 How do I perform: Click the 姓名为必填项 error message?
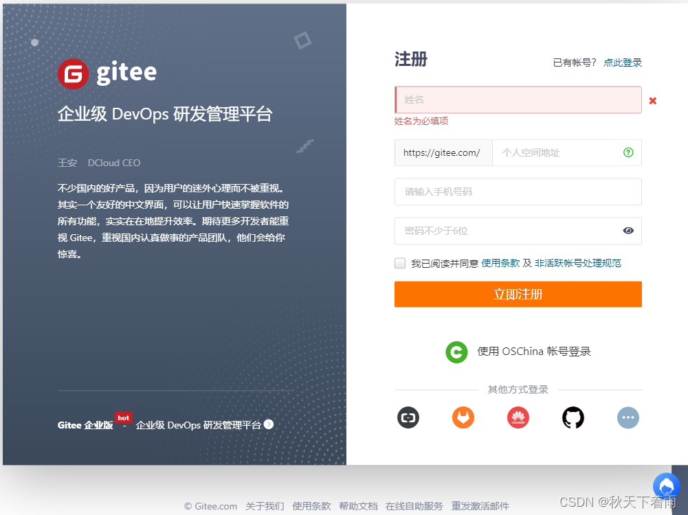[x=421, y=121]
